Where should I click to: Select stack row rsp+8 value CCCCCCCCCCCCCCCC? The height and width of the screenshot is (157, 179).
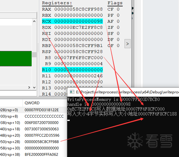coord(44,116)
